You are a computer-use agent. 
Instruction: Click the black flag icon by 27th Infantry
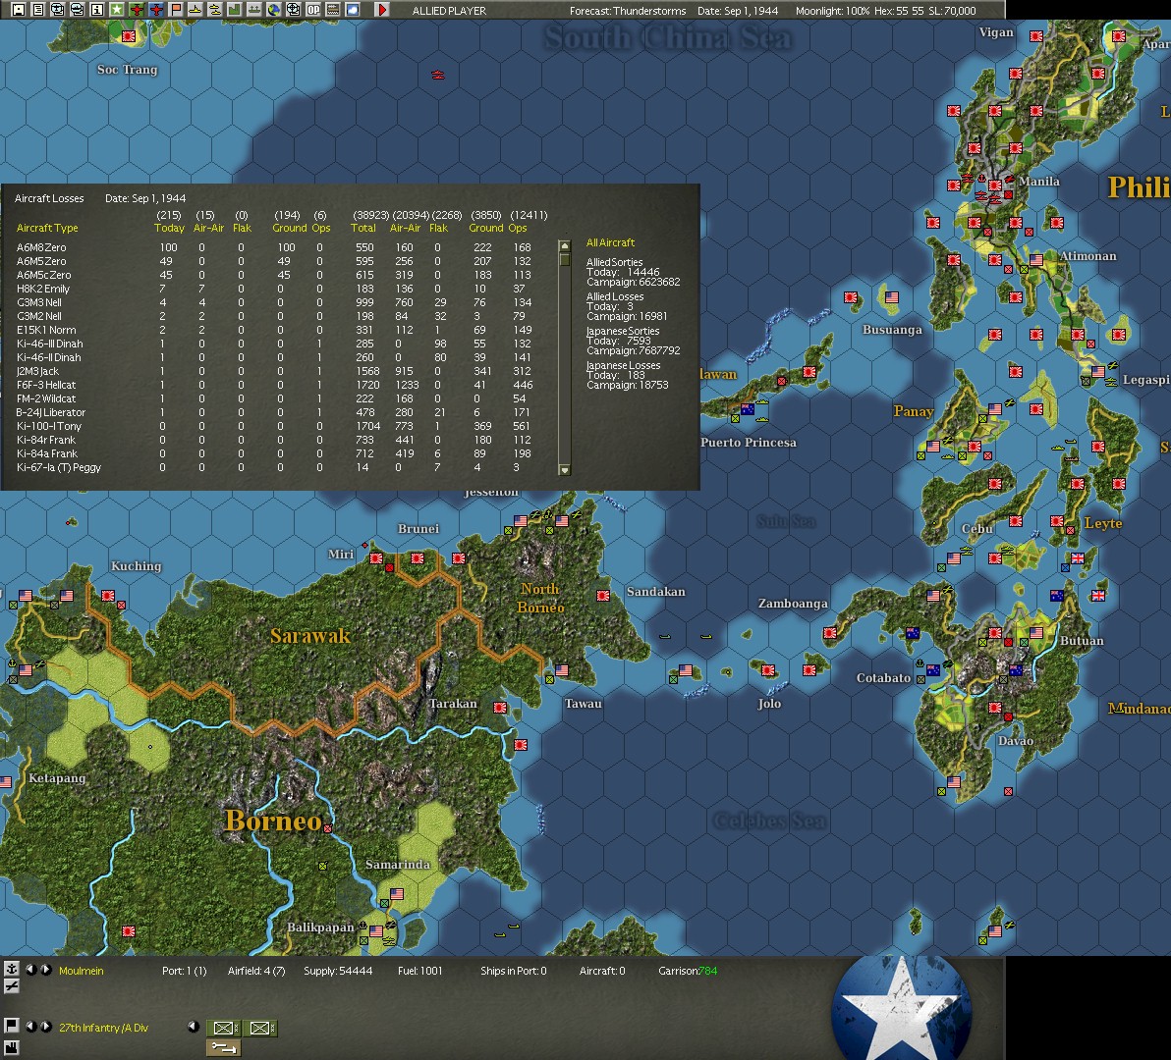click(x=11, y=1025)
